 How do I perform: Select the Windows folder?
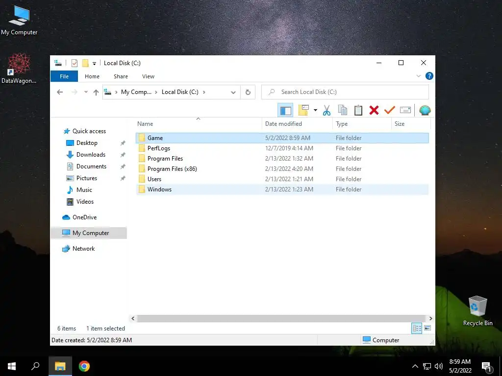tap(282, 189)
